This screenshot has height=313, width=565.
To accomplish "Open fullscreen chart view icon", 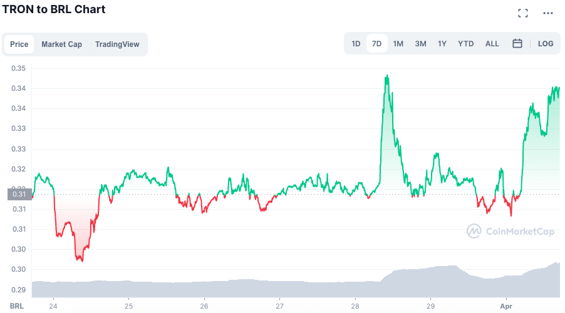I will tap(523, 13).
